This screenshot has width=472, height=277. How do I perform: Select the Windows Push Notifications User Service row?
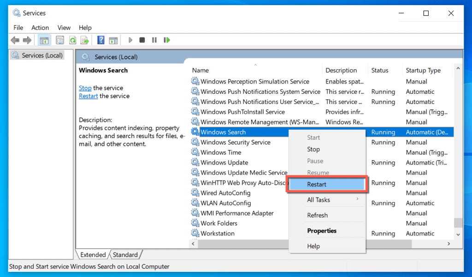click(x=322, y=102)
